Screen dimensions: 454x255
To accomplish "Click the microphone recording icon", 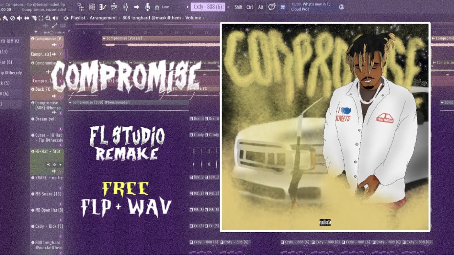I will pos(148,7).
